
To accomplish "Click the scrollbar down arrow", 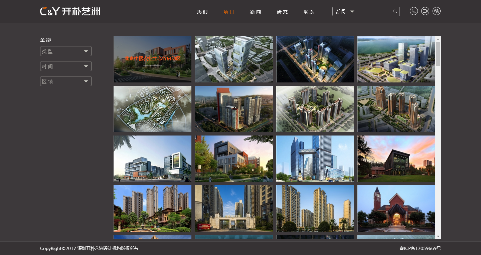I will point(438,236).
